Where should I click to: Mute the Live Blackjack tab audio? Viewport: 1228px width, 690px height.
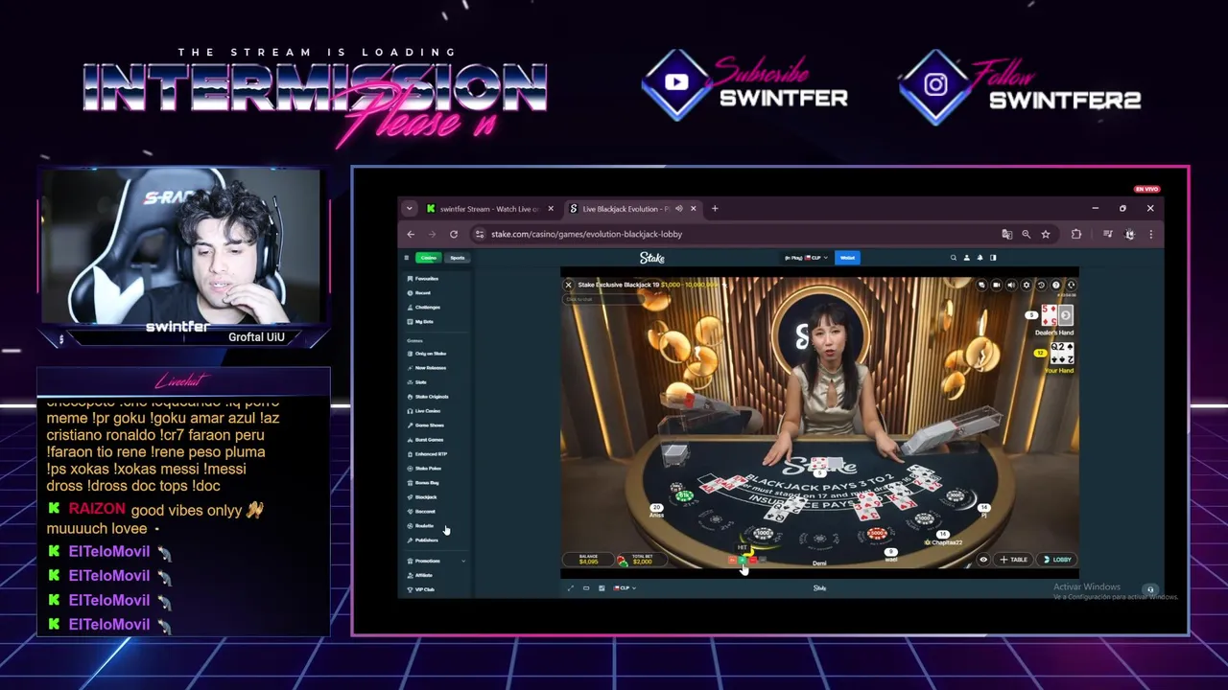[x=678, y=209]
